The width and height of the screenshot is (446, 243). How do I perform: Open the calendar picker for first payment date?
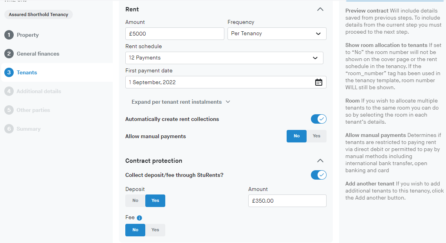(x=318, y=82)
